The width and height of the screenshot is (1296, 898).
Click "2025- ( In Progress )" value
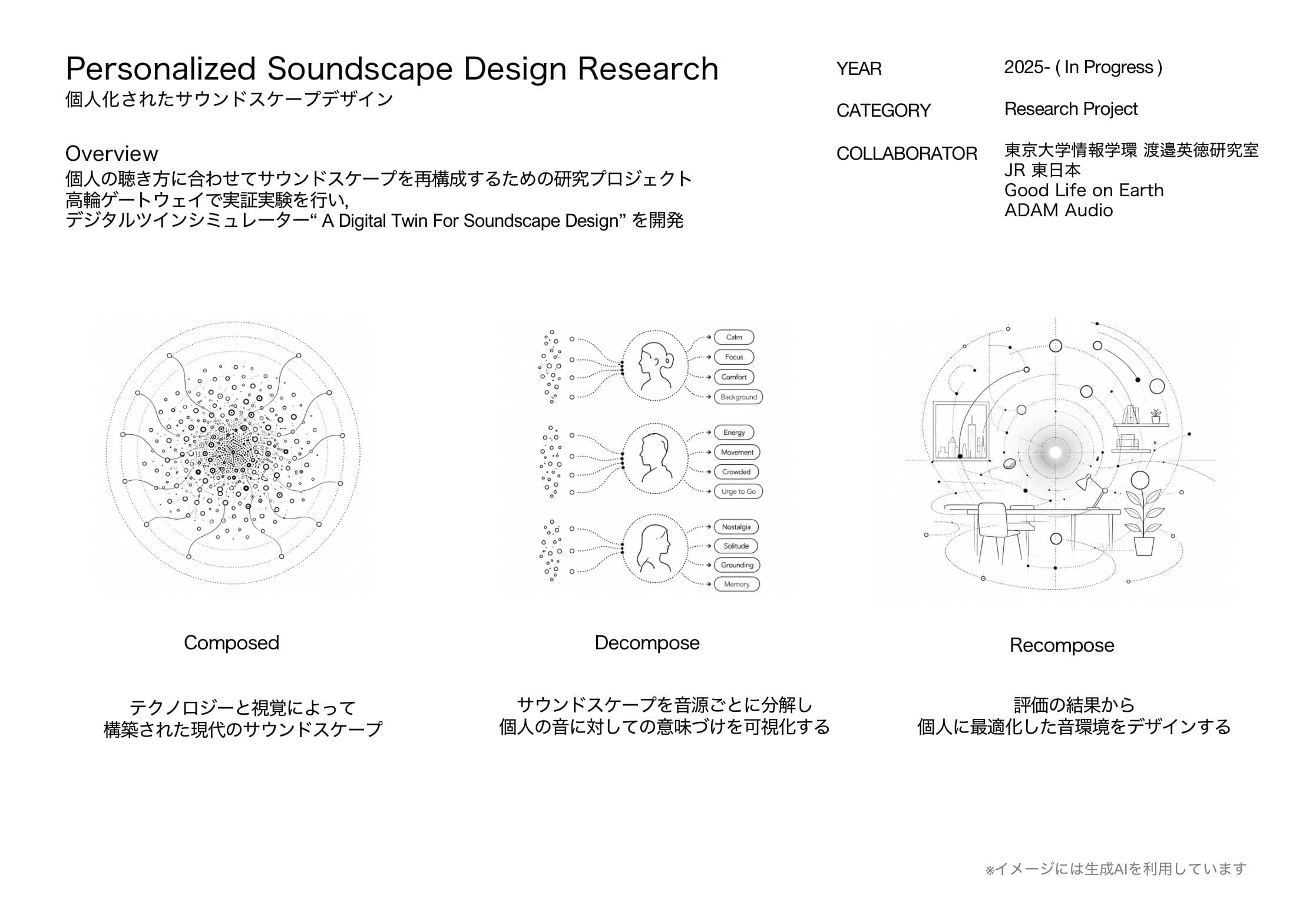(x=1083, y=67)
